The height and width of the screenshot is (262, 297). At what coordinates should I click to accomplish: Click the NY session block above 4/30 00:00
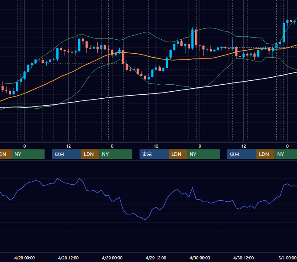tap(204, 154)
